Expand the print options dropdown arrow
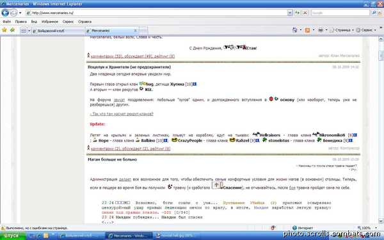Image resolution: width=384 pixels, height=240 pixels. (326, 30)
